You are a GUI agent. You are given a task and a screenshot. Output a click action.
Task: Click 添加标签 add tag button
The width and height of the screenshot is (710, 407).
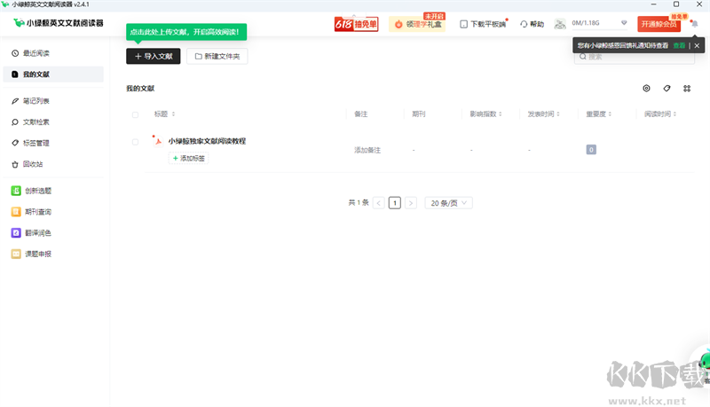pos(188,158)
